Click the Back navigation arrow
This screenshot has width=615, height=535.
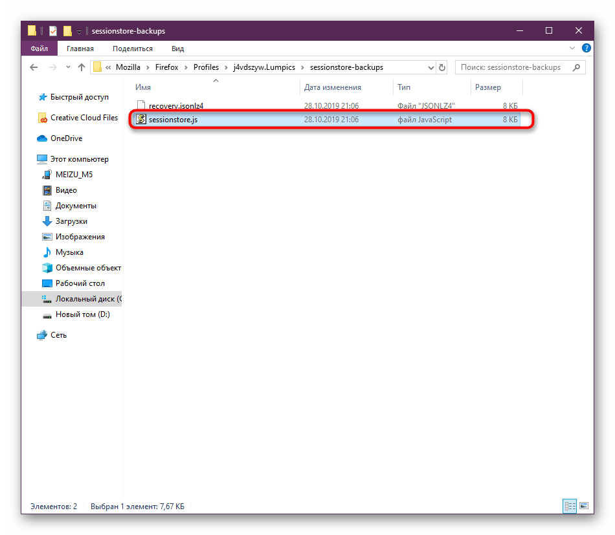[x=34, y=67]
